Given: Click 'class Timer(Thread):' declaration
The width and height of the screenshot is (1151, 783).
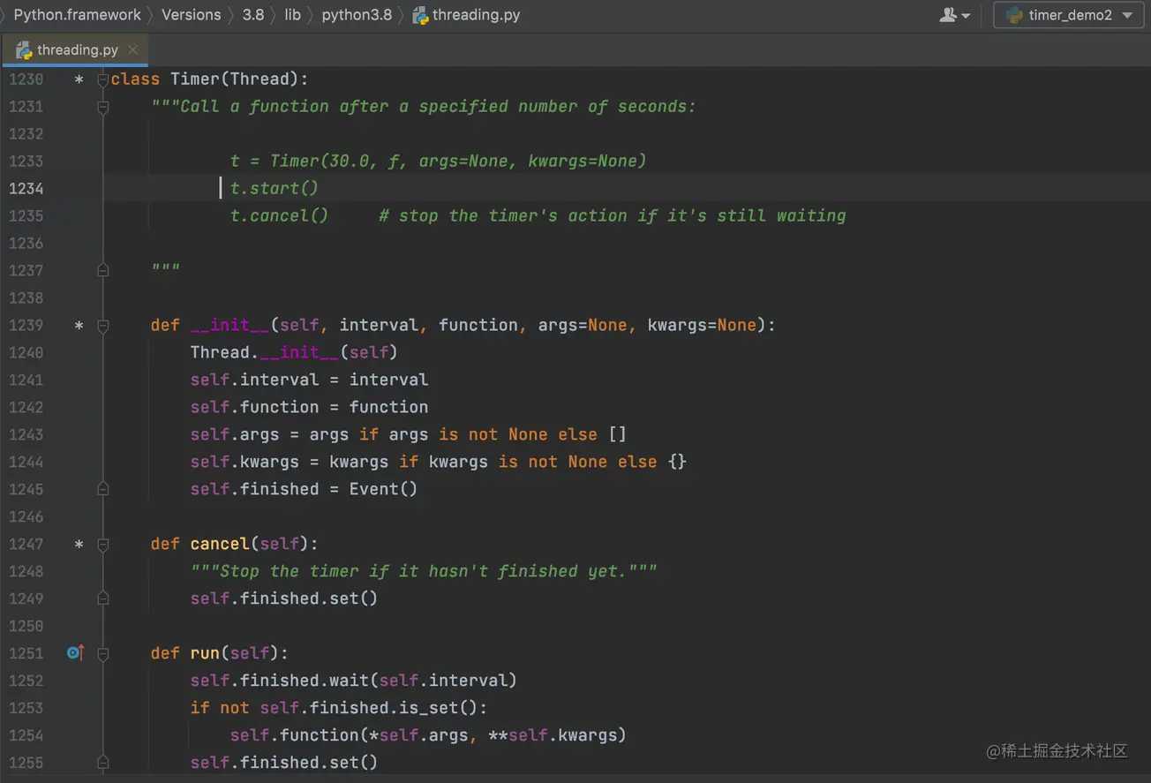Looking at the screenshot, I should click(x=210, y=79).
